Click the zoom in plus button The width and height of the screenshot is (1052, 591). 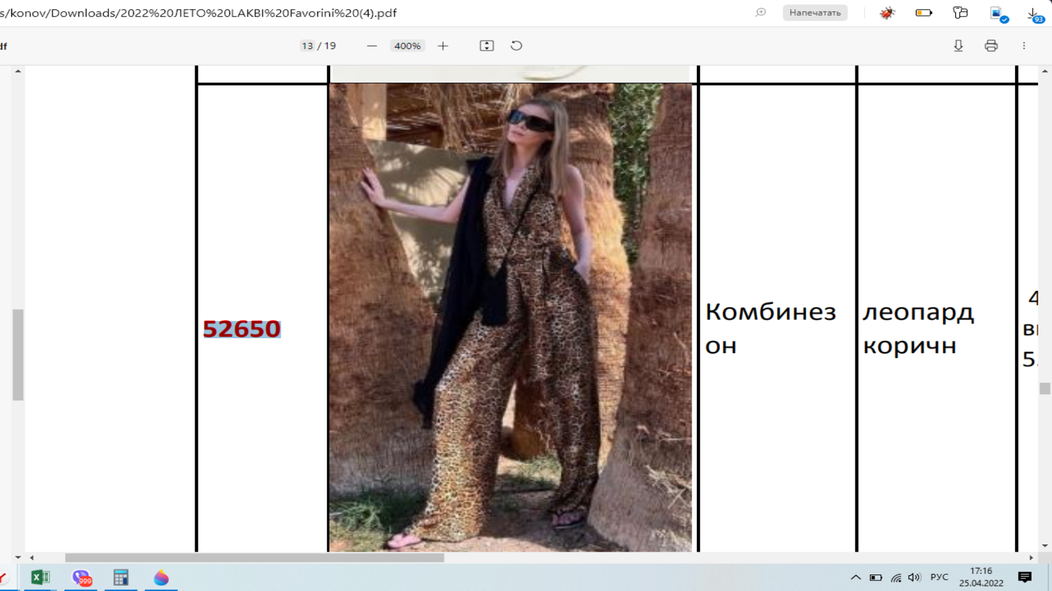click(x=443, y=46)
